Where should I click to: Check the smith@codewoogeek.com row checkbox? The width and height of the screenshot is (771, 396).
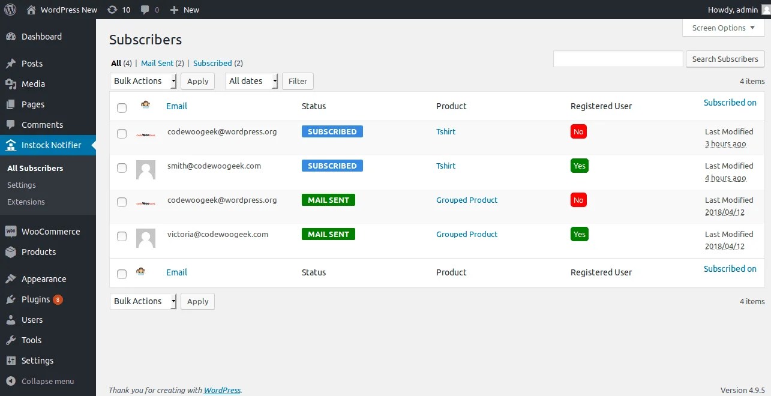[122, 168]
